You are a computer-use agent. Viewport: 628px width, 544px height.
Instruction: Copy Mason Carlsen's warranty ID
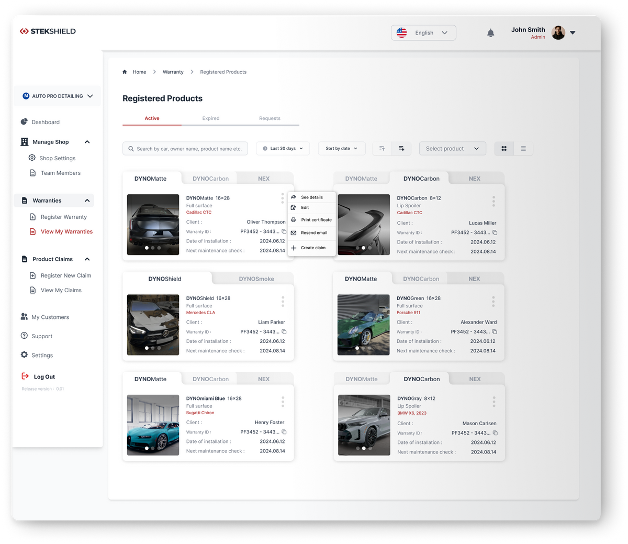click(495, 433)
